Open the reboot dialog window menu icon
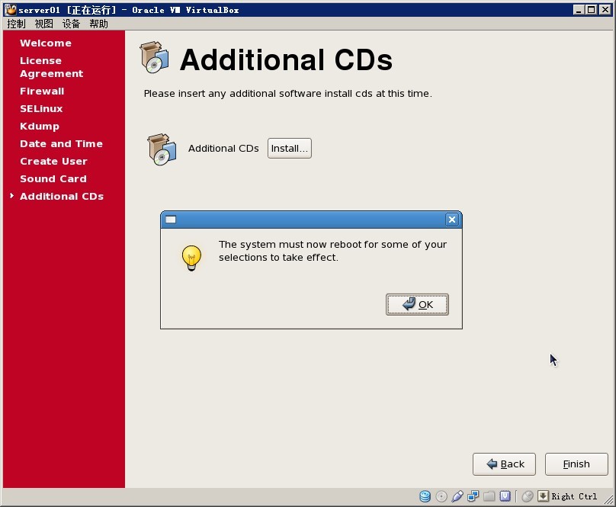Screen dimensions: 616x507 click(x=171, y=220)
